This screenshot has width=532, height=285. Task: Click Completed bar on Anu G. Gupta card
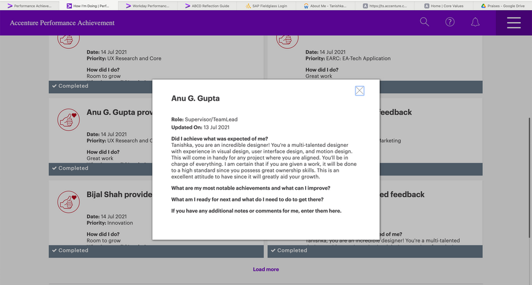tap(100, 168)
